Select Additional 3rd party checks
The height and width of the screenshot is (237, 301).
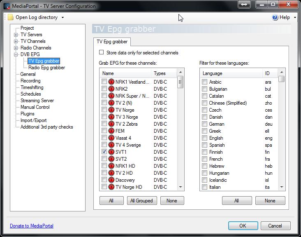[x=46, y=127]
